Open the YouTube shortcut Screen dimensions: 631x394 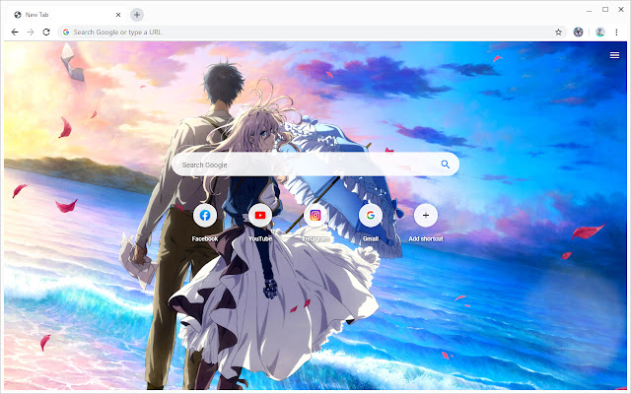[x=260, y=216]
